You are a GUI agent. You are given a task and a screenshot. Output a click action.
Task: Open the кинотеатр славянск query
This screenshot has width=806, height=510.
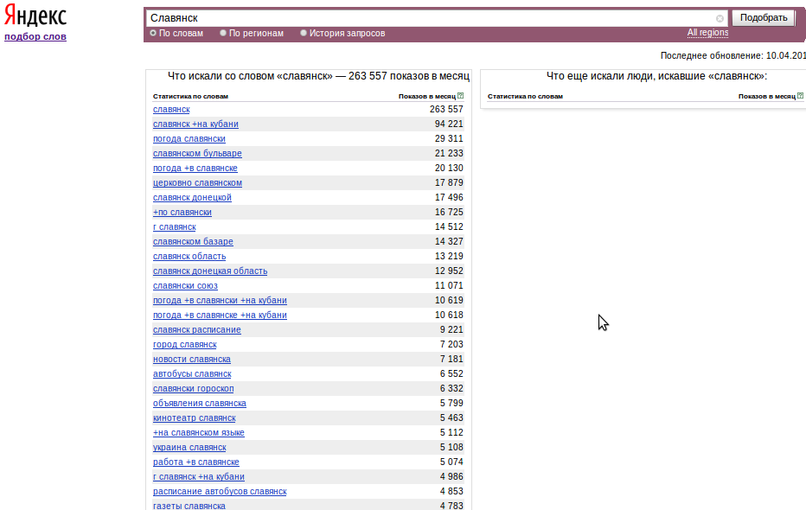195,418
